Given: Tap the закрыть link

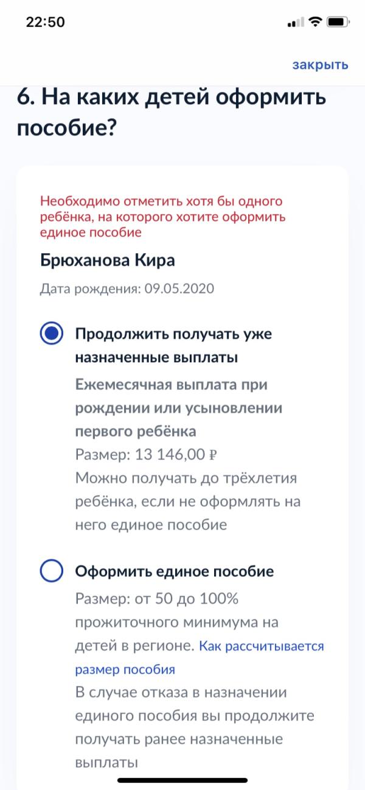Looking at the screenshot, I should click(320, 65).
